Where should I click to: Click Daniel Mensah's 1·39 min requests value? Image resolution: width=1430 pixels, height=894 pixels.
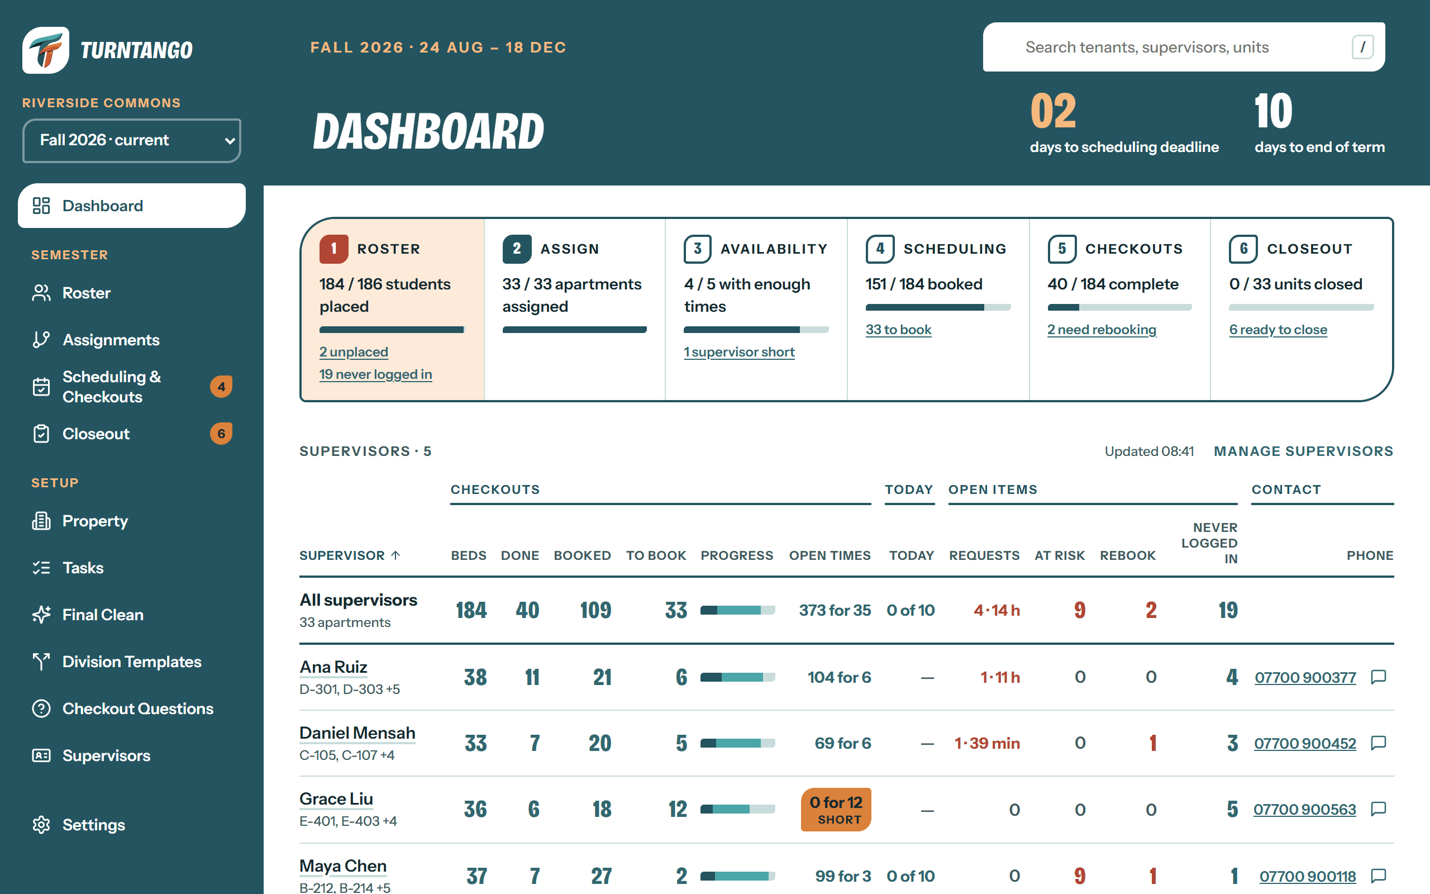[987, 743]
